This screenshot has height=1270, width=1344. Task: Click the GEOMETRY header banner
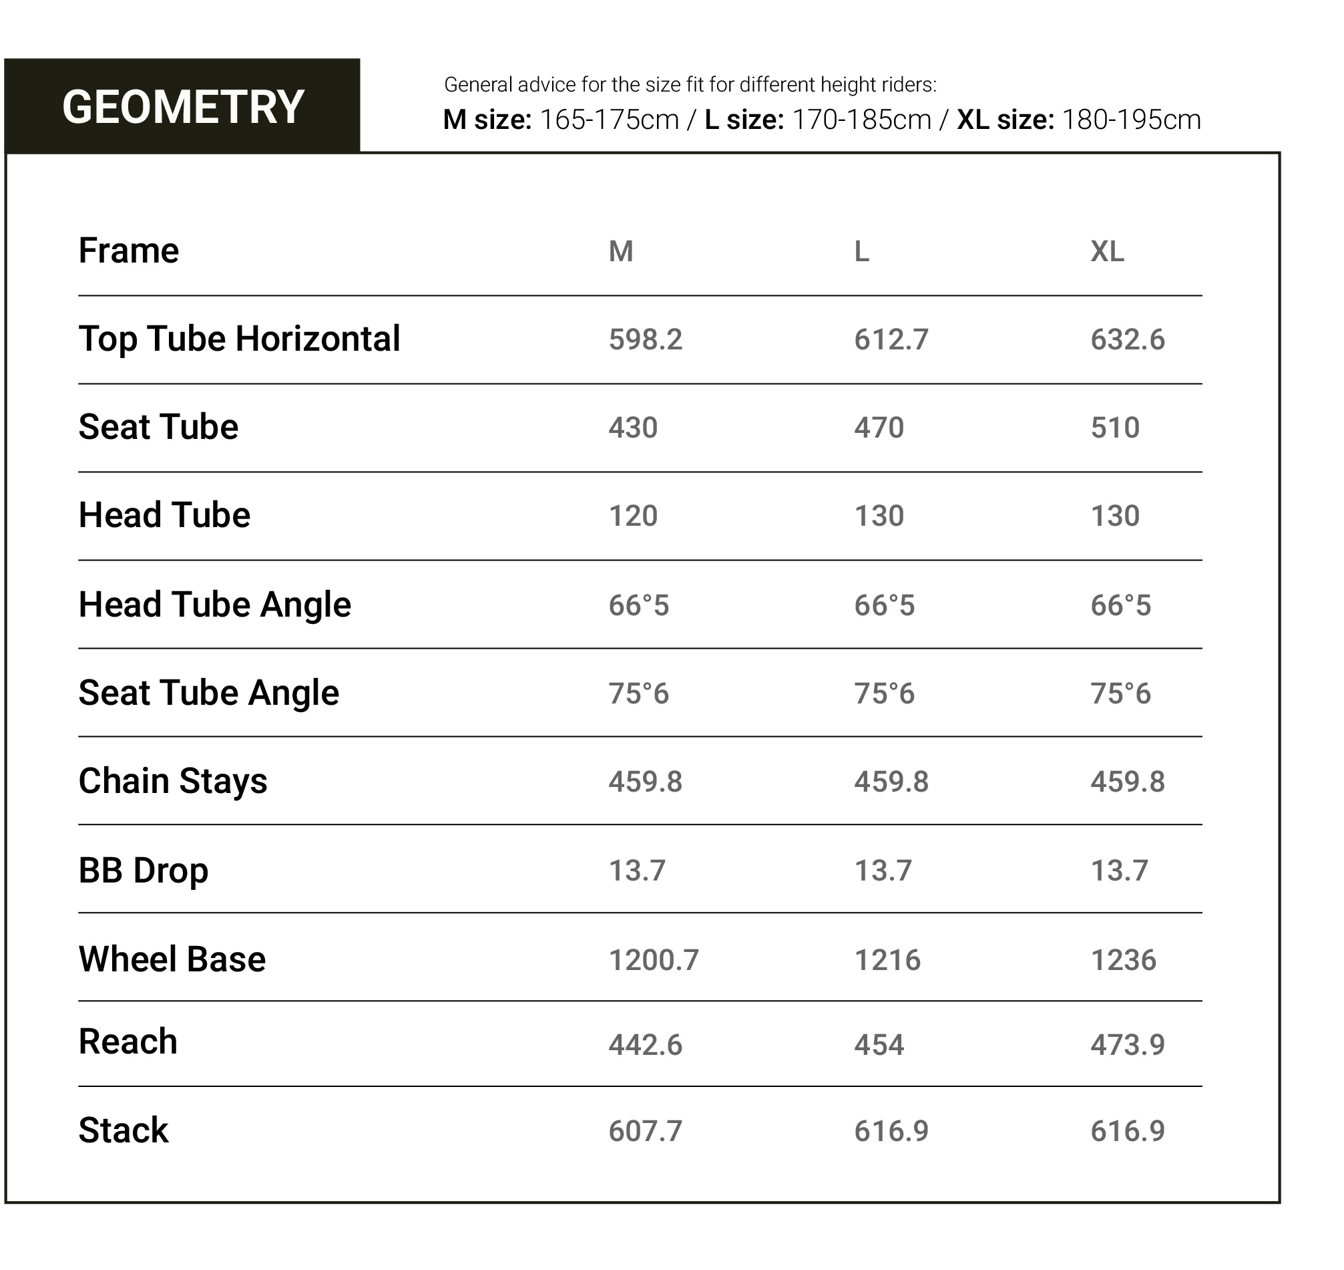[183, 106]
